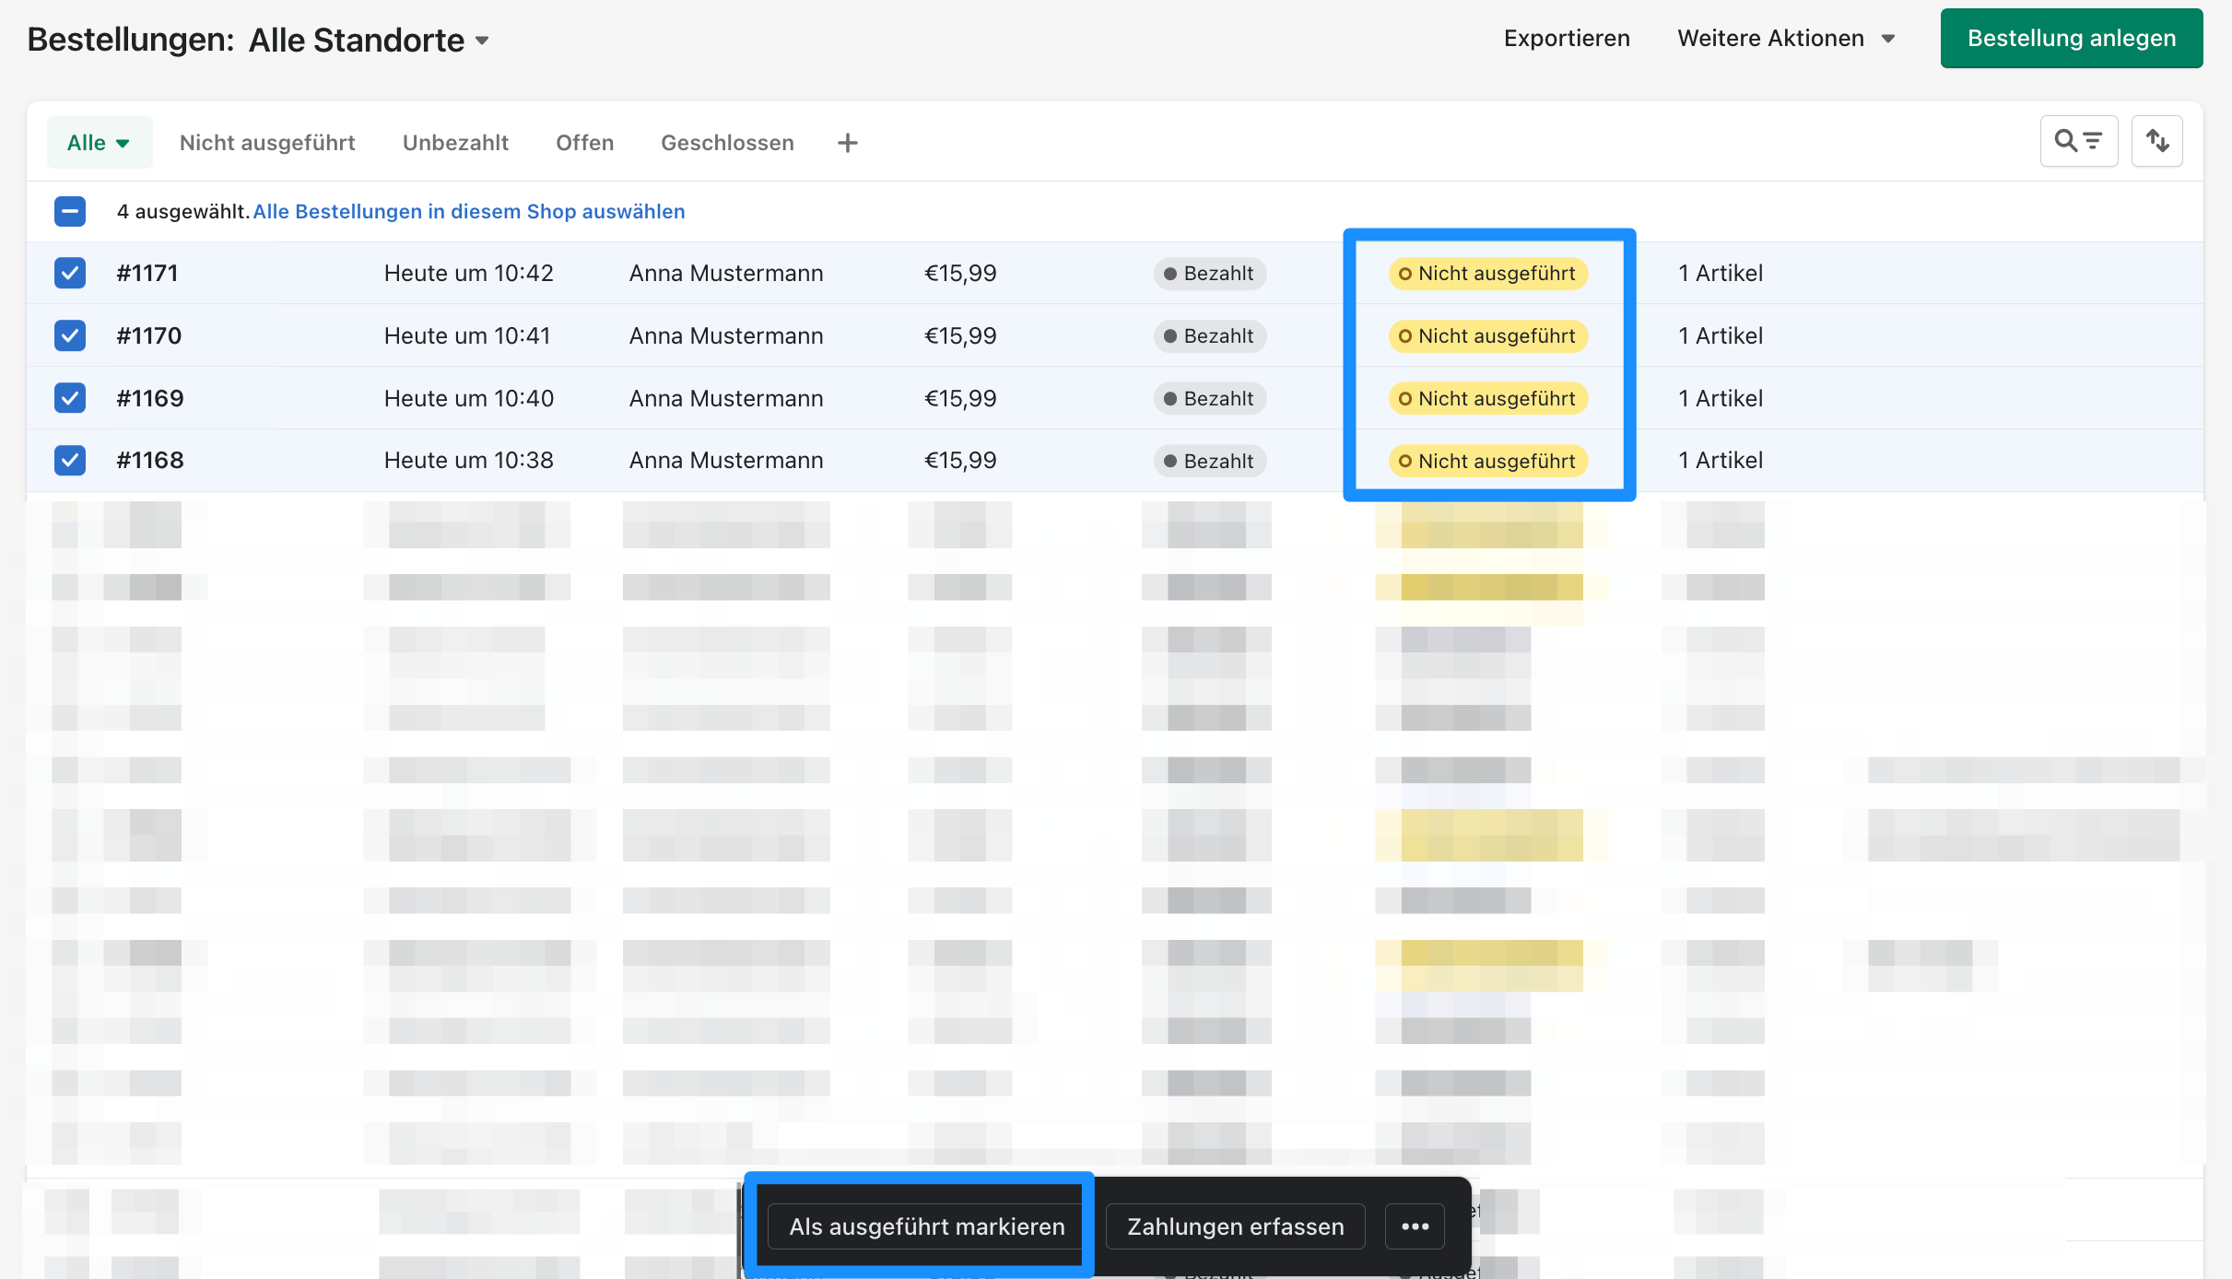Click the sort orders arrows icon

click(x=2156, y=141)
